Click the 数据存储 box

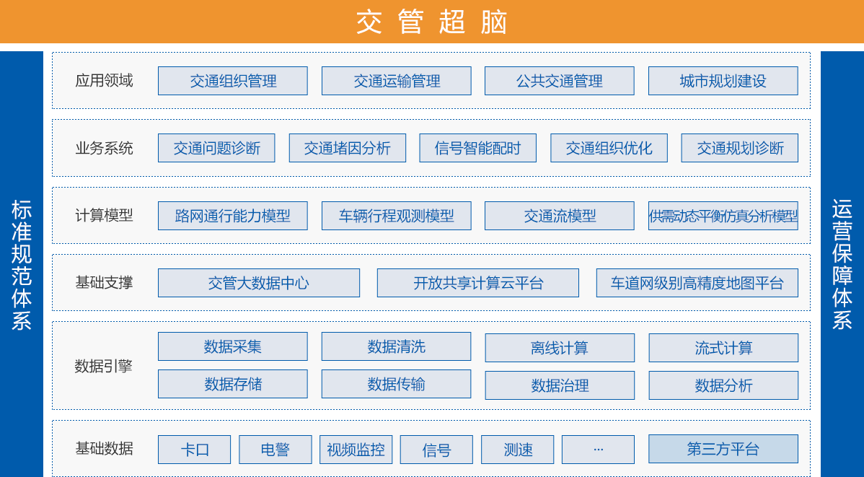(232, 384)
